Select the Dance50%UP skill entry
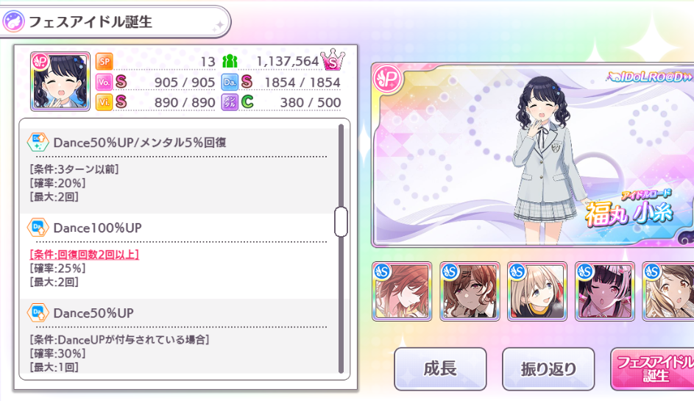The image size is (694, 401). (179, 337)
